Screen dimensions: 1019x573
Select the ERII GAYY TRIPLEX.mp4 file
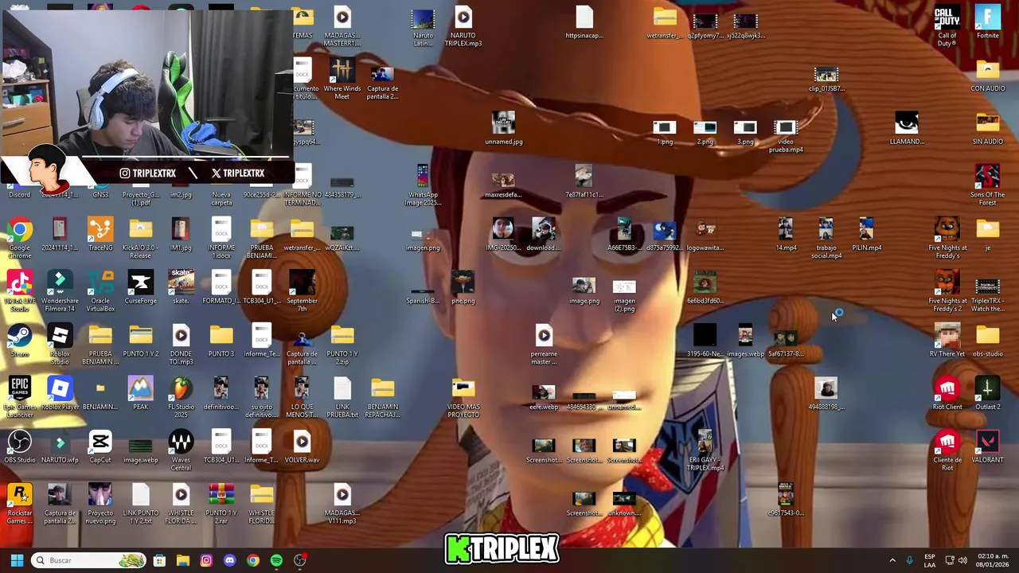[x=705, y=450]
